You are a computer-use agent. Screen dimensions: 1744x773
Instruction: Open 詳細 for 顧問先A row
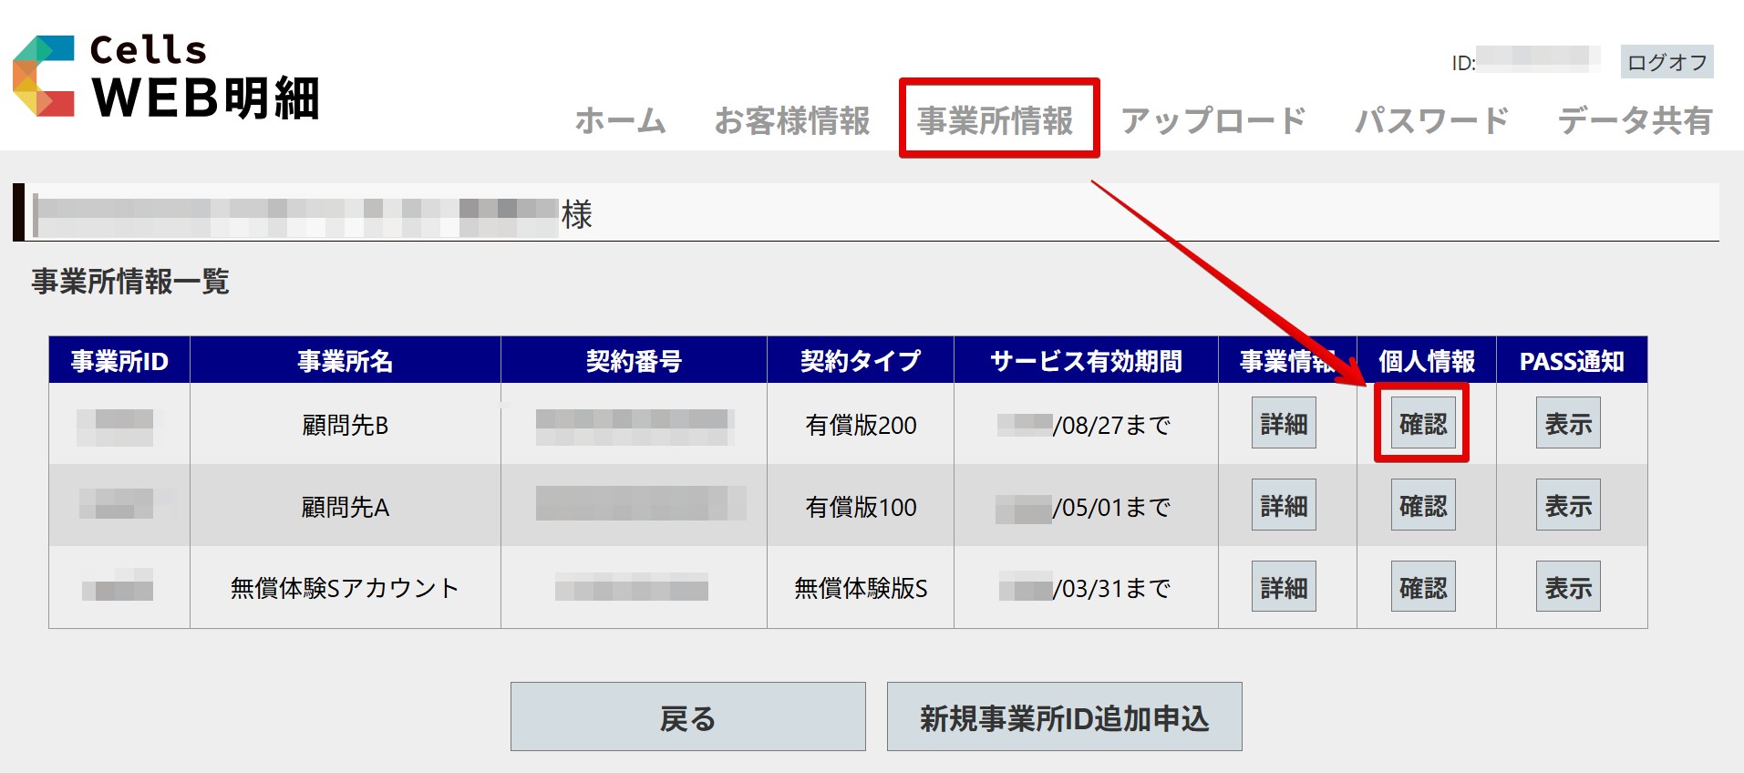(1284, 505)
